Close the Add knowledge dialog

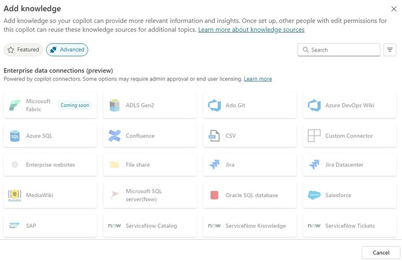[393, 9]
